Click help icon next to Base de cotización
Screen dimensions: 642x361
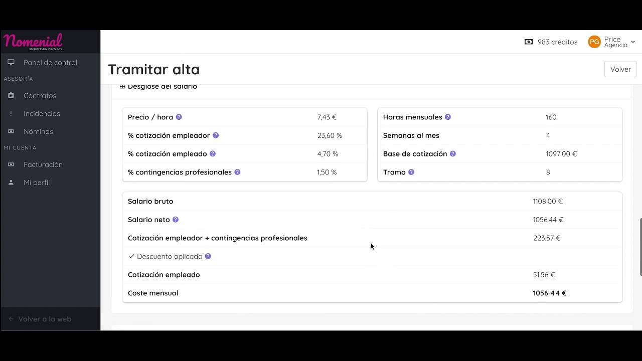pos(452,154)
